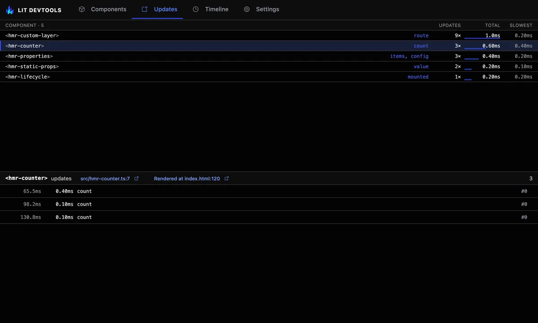Click '#0' badge on the 98.2ms entry

pos(524,204)
